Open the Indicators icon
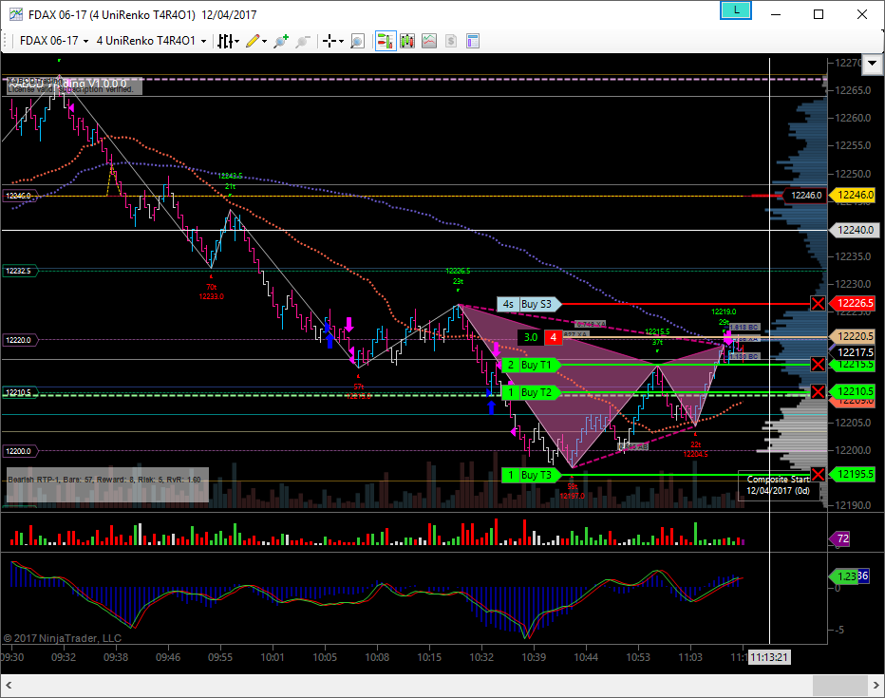 point(429,41)
